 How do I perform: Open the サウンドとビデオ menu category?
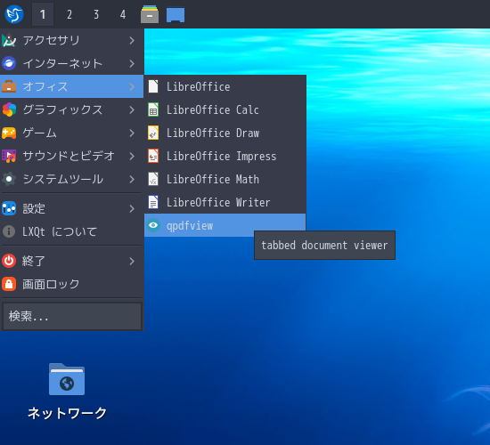[71, 156]
